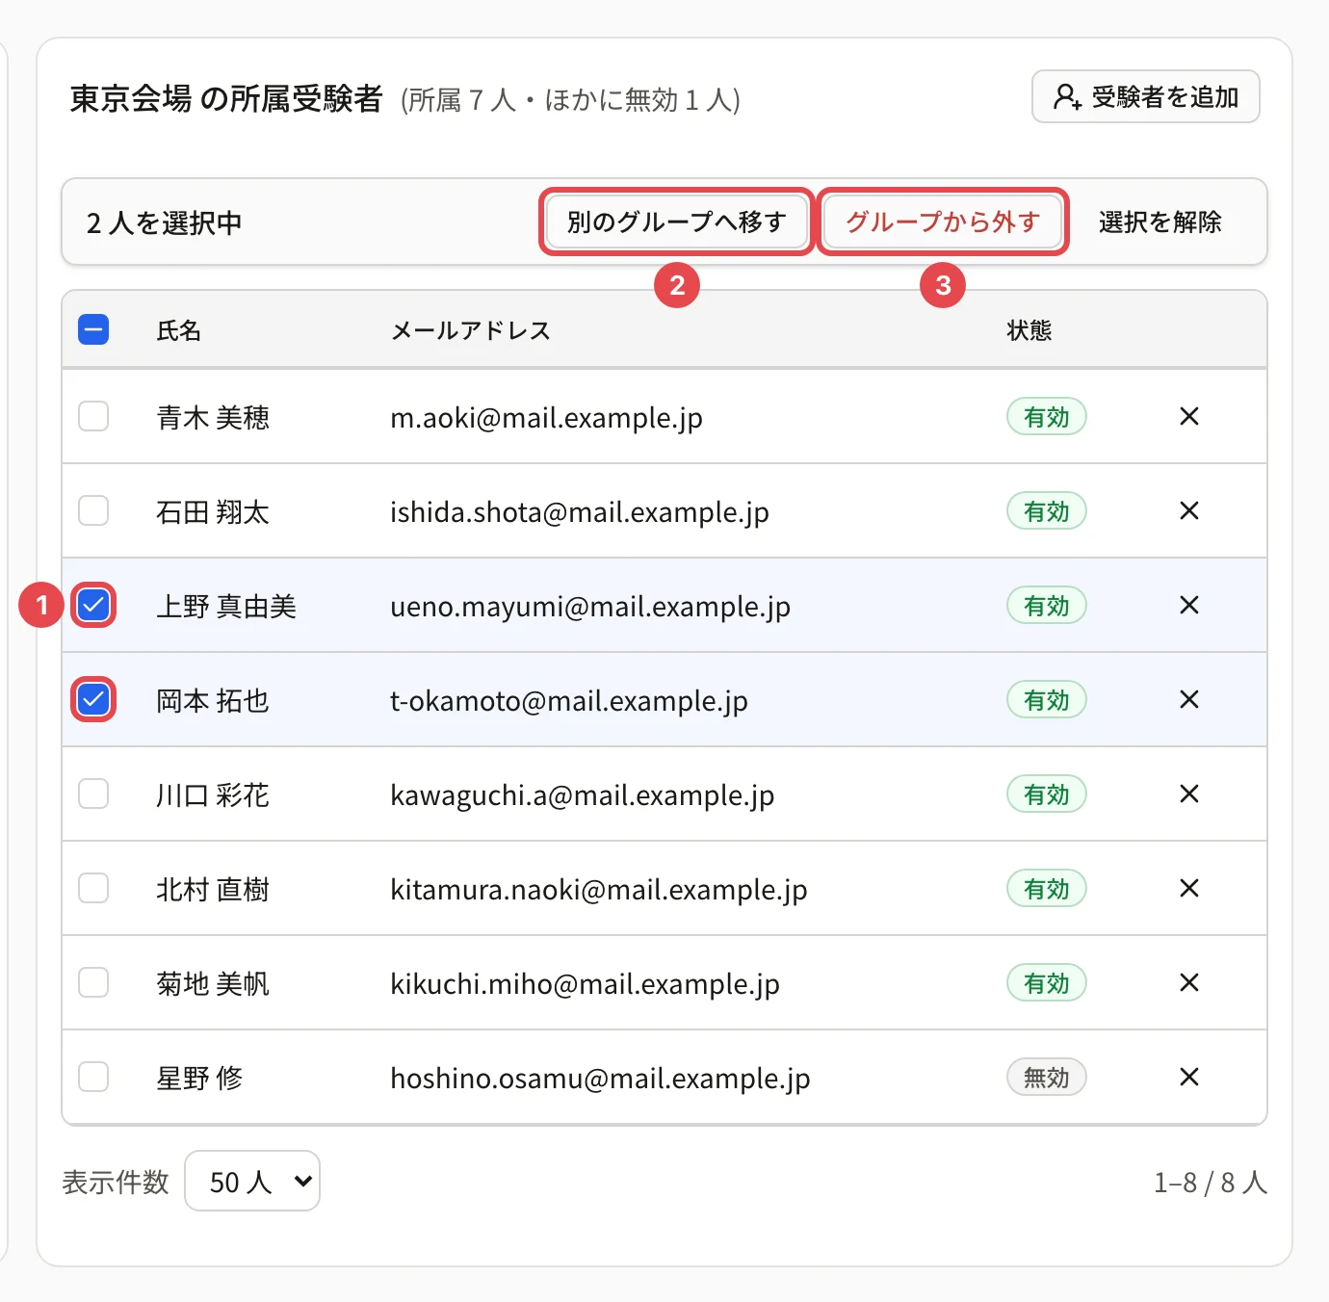Viewport: 1329px width, 1302px height.
Task: Check the box for 青木 美穂
Action: tap(93, 416)
